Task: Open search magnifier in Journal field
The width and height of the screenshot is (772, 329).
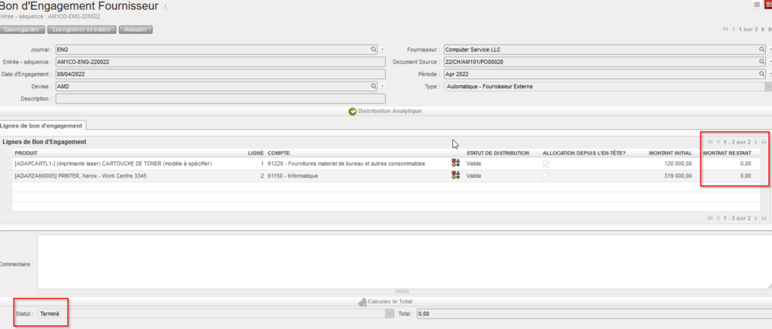Action: [374, 50]
